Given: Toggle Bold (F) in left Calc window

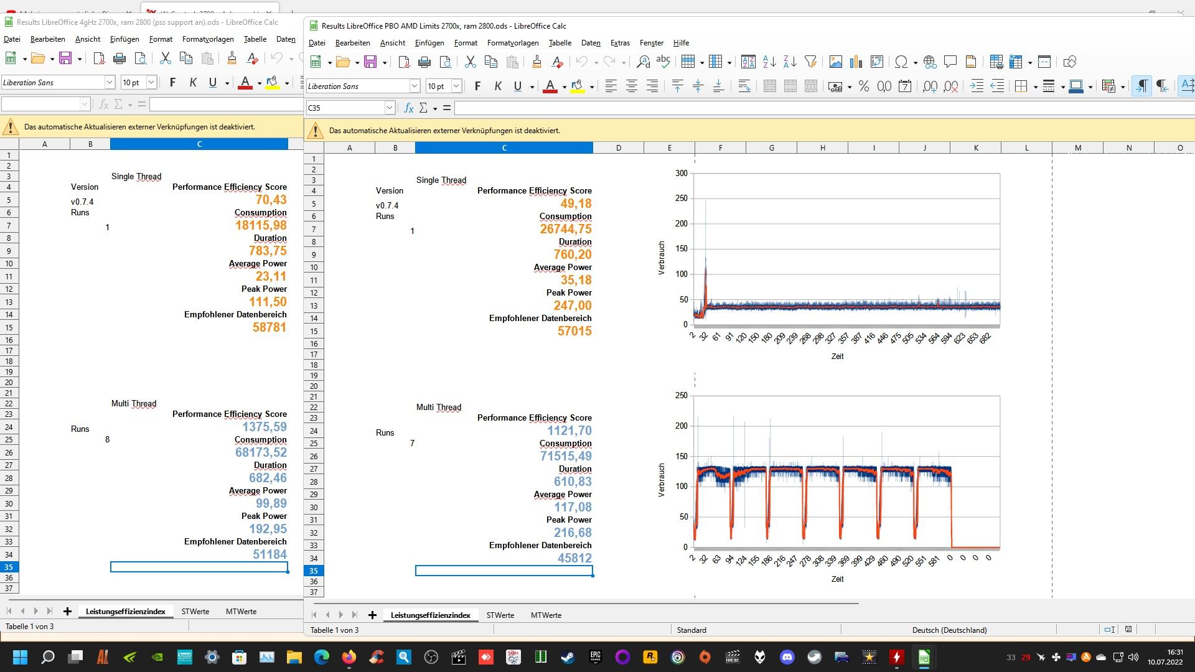Looking at the screenshot, I should [172, 82].
